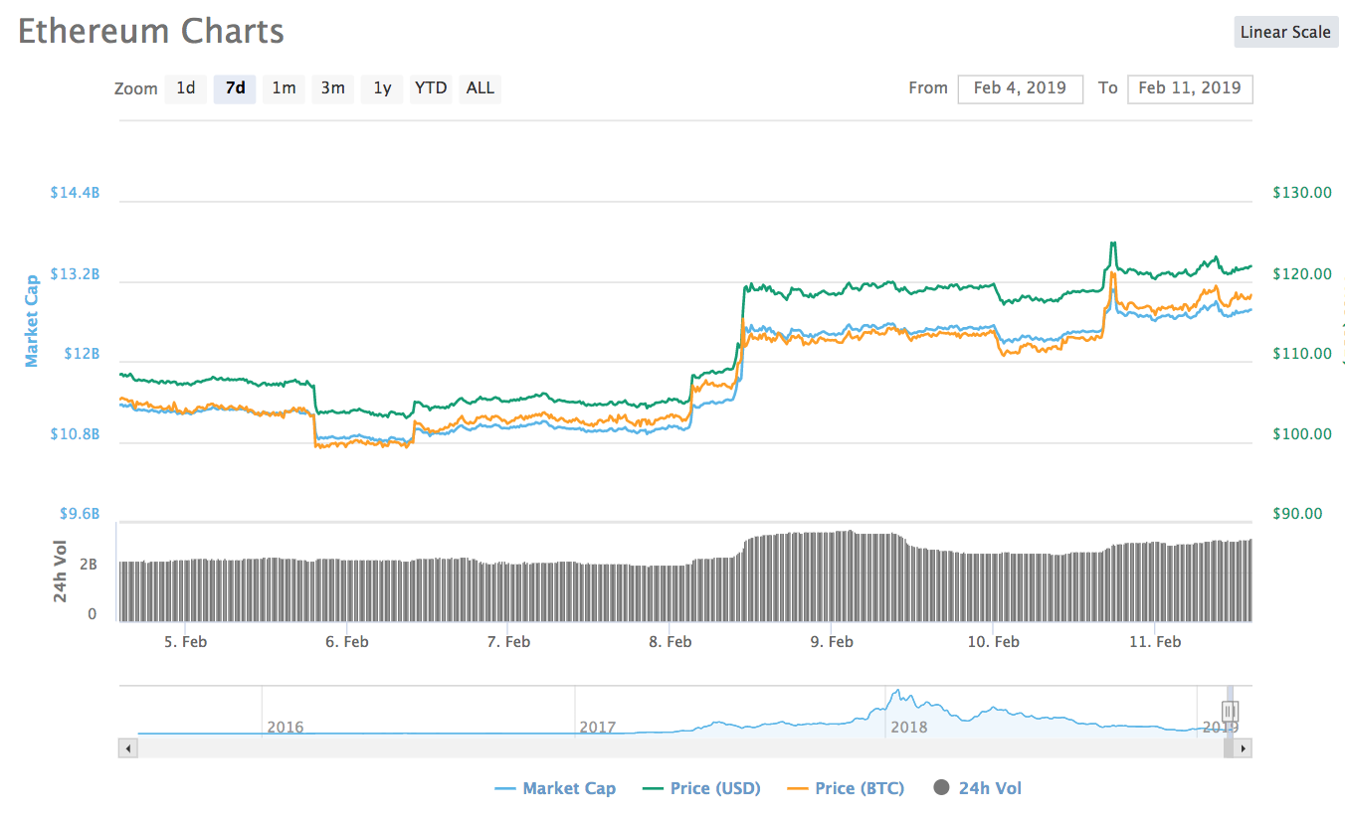
Task: Select the 3m zoom range
Action: [332, 88]
